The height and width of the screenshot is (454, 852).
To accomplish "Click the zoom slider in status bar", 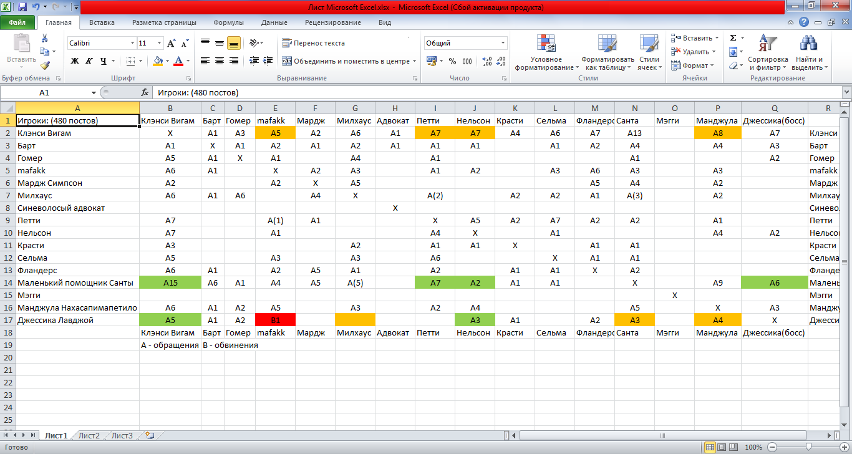I will (808, 447).
